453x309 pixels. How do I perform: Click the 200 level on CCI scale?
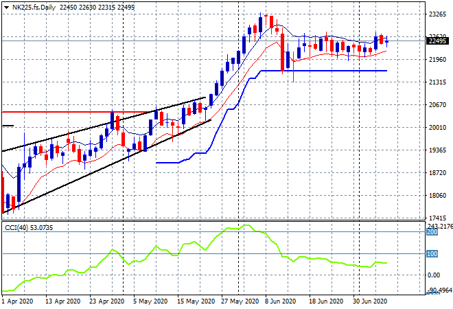[431, 233]
